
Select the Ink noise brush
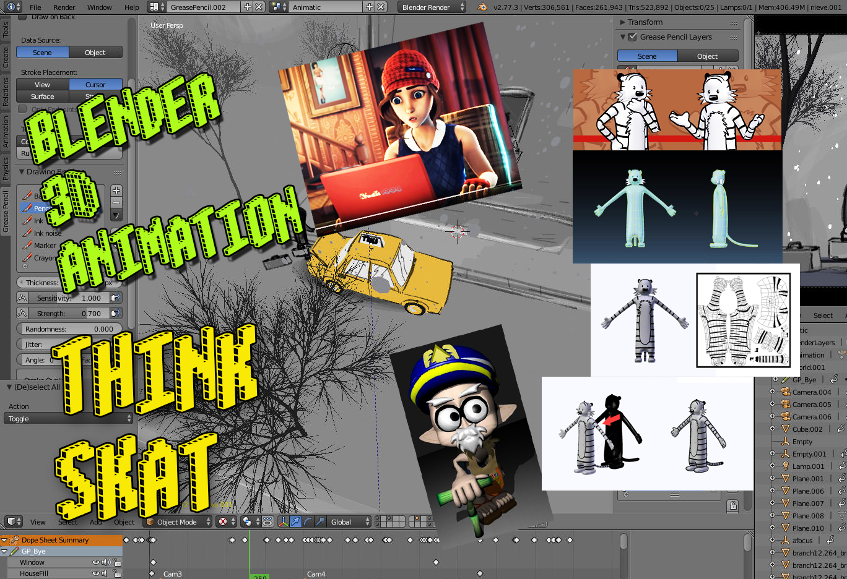47,233
